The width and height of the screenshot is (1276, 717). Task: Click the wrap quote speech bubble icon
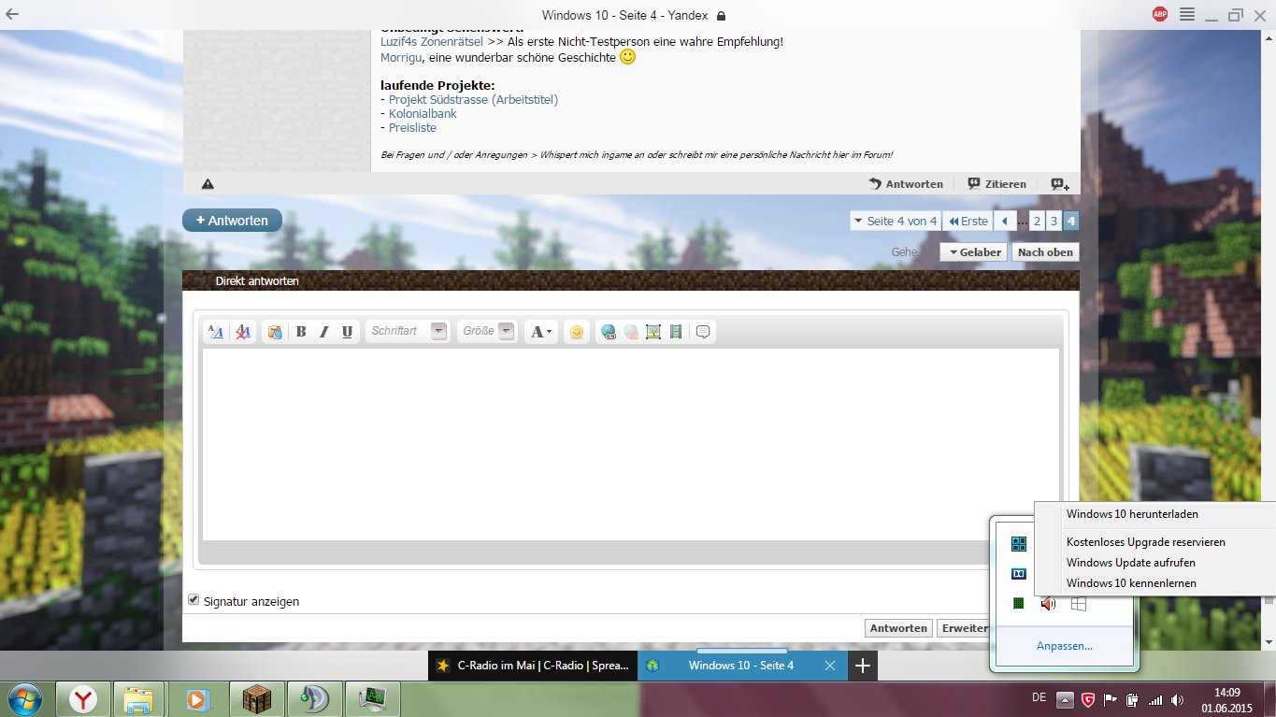(x=704, y=332)
